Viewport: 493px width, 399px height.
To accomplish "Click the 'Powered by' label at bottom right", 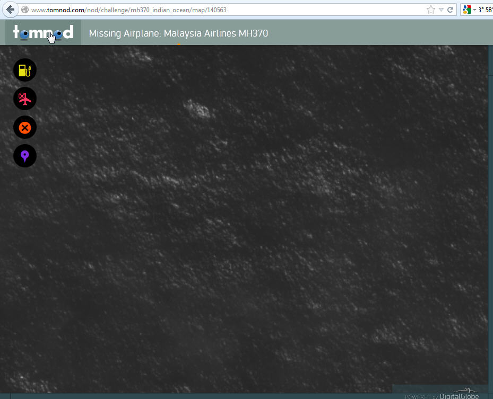I will click(x=420, y=396).
